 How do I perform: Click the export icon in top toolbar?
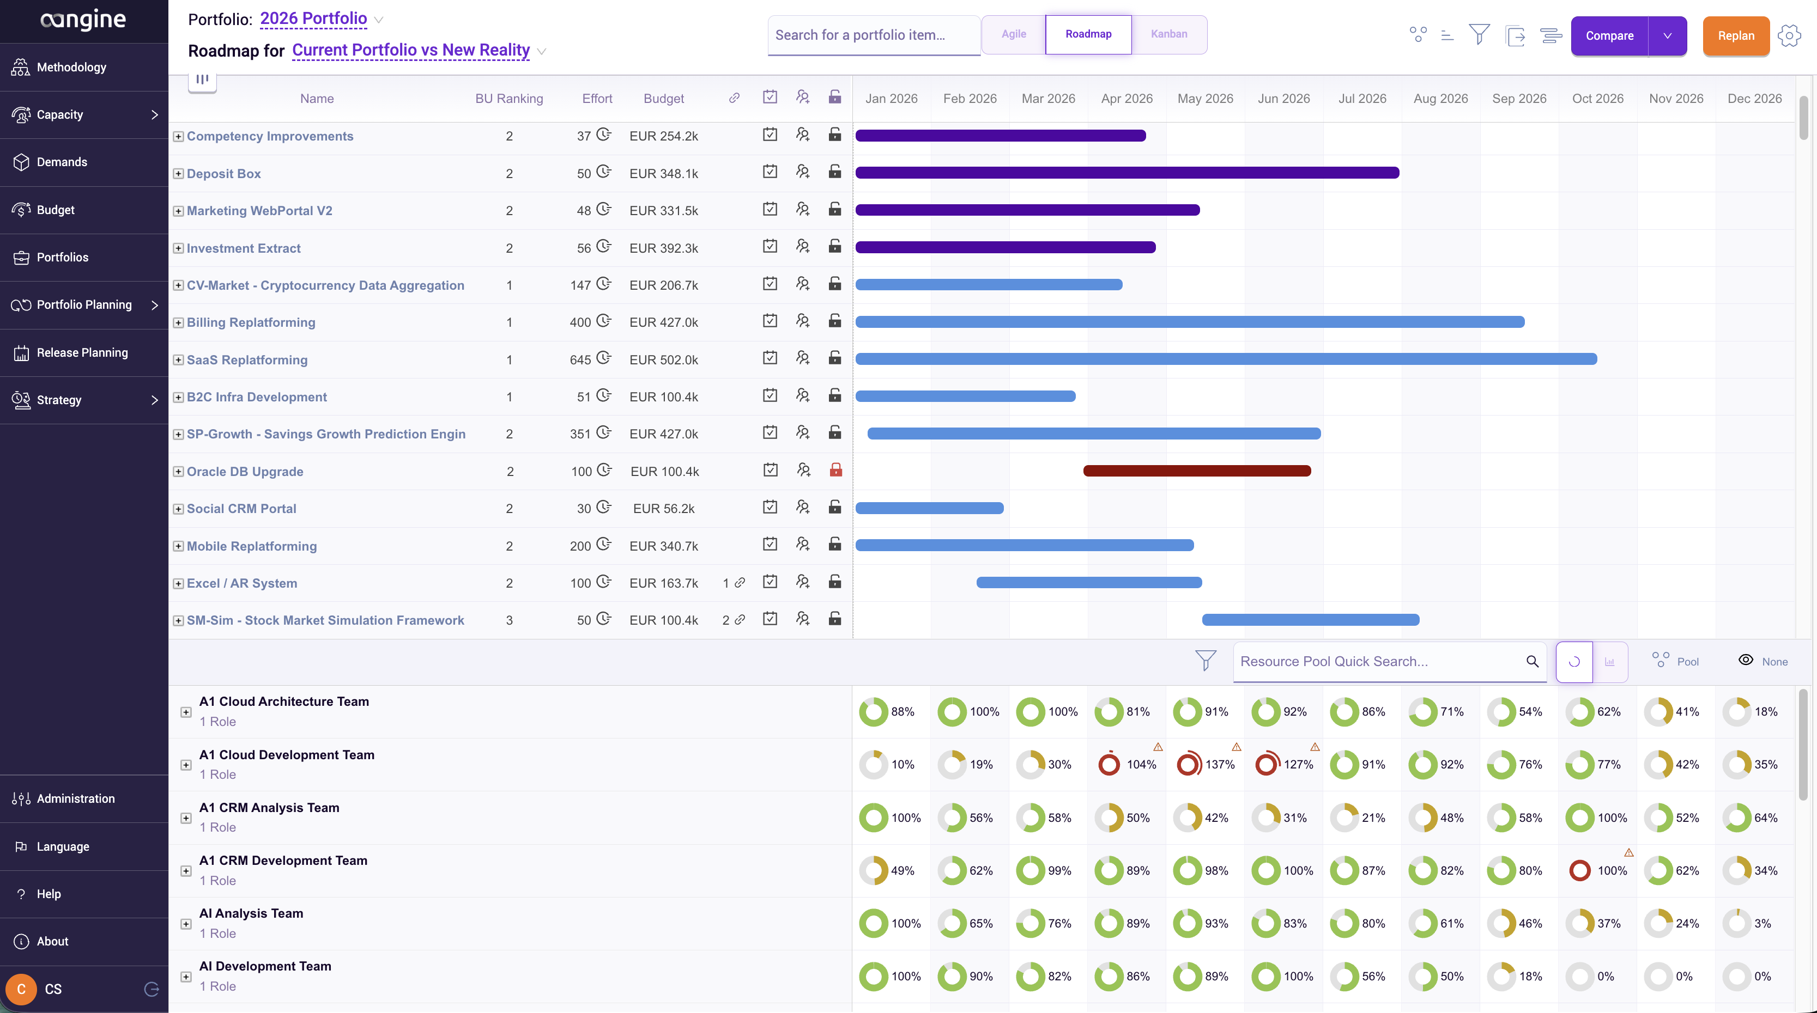click(x=1515, y=35)
